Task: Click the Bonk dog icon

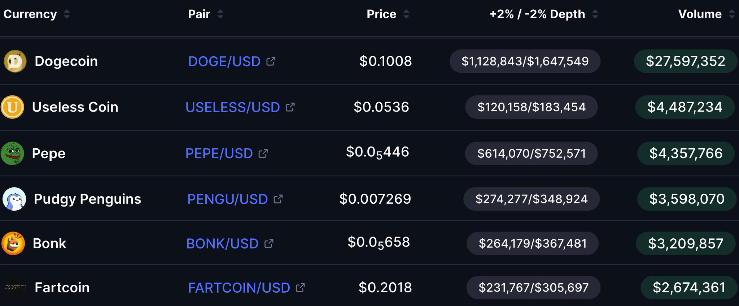Action: tap(13, 243)
